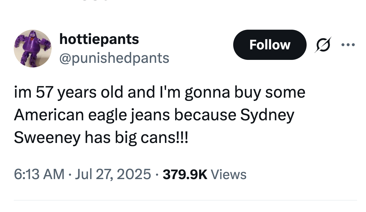Open the 379.9K Views analytics link
The height and width of the screenshot is (212, 366).
204,174
